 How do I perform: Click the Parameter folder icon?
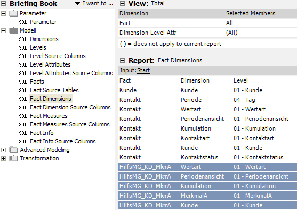13,13
